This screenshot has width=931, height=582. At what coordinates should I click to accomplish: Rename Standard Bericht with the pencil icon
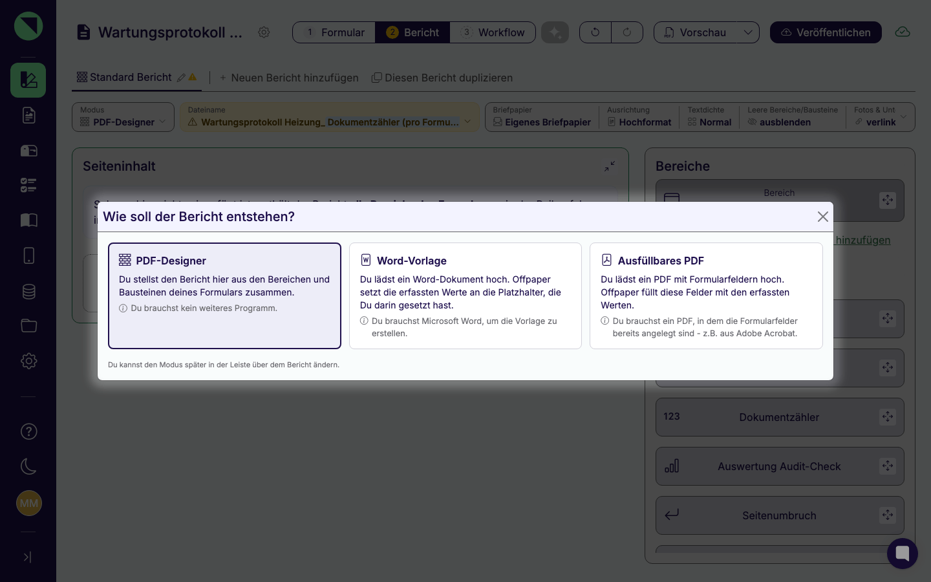pos(182,78)
